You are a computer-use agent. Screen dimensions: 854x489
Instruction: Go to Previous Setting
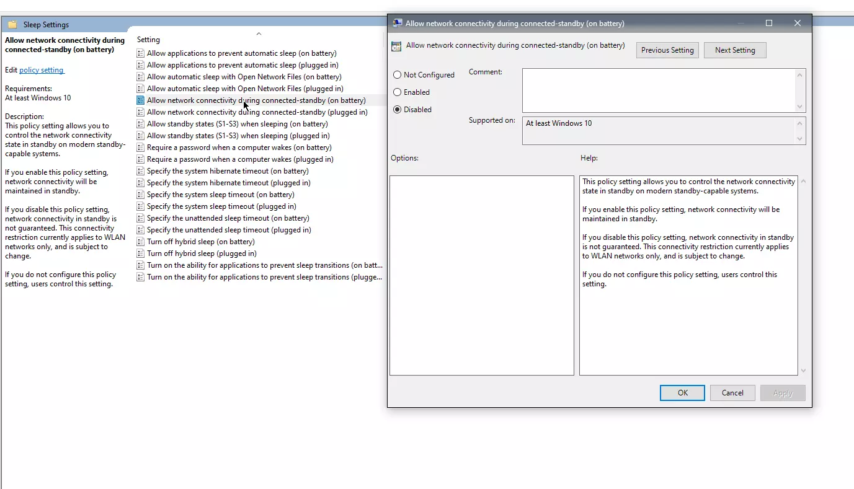[667, 50]
